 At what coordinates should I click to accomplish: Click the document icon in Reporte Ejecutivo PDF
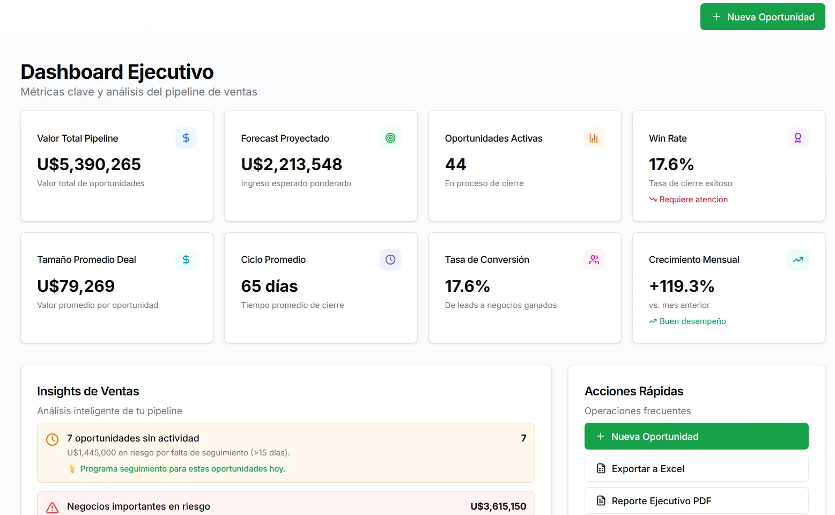[601, 501]
